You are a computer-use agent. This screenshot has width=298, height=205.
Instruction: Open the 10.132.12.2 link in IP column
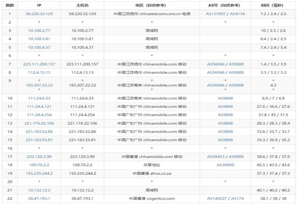[39, 190]
